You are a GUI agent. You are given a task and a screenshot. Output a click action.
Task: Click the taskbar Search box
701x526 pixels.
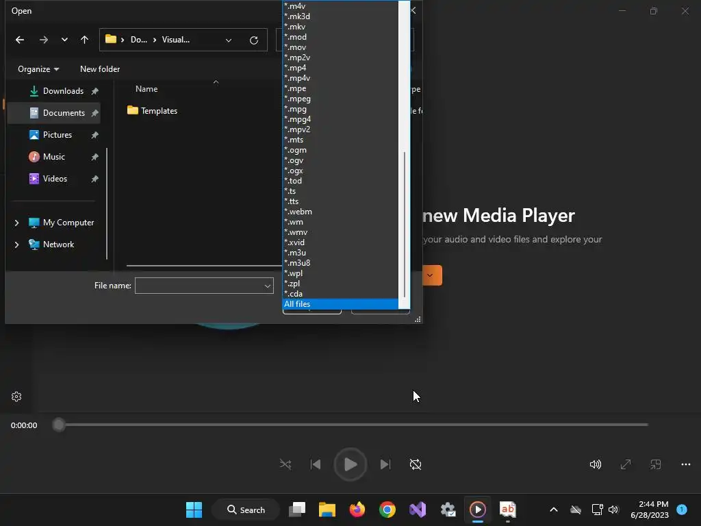pyautogui.click(x=246, y=510)
